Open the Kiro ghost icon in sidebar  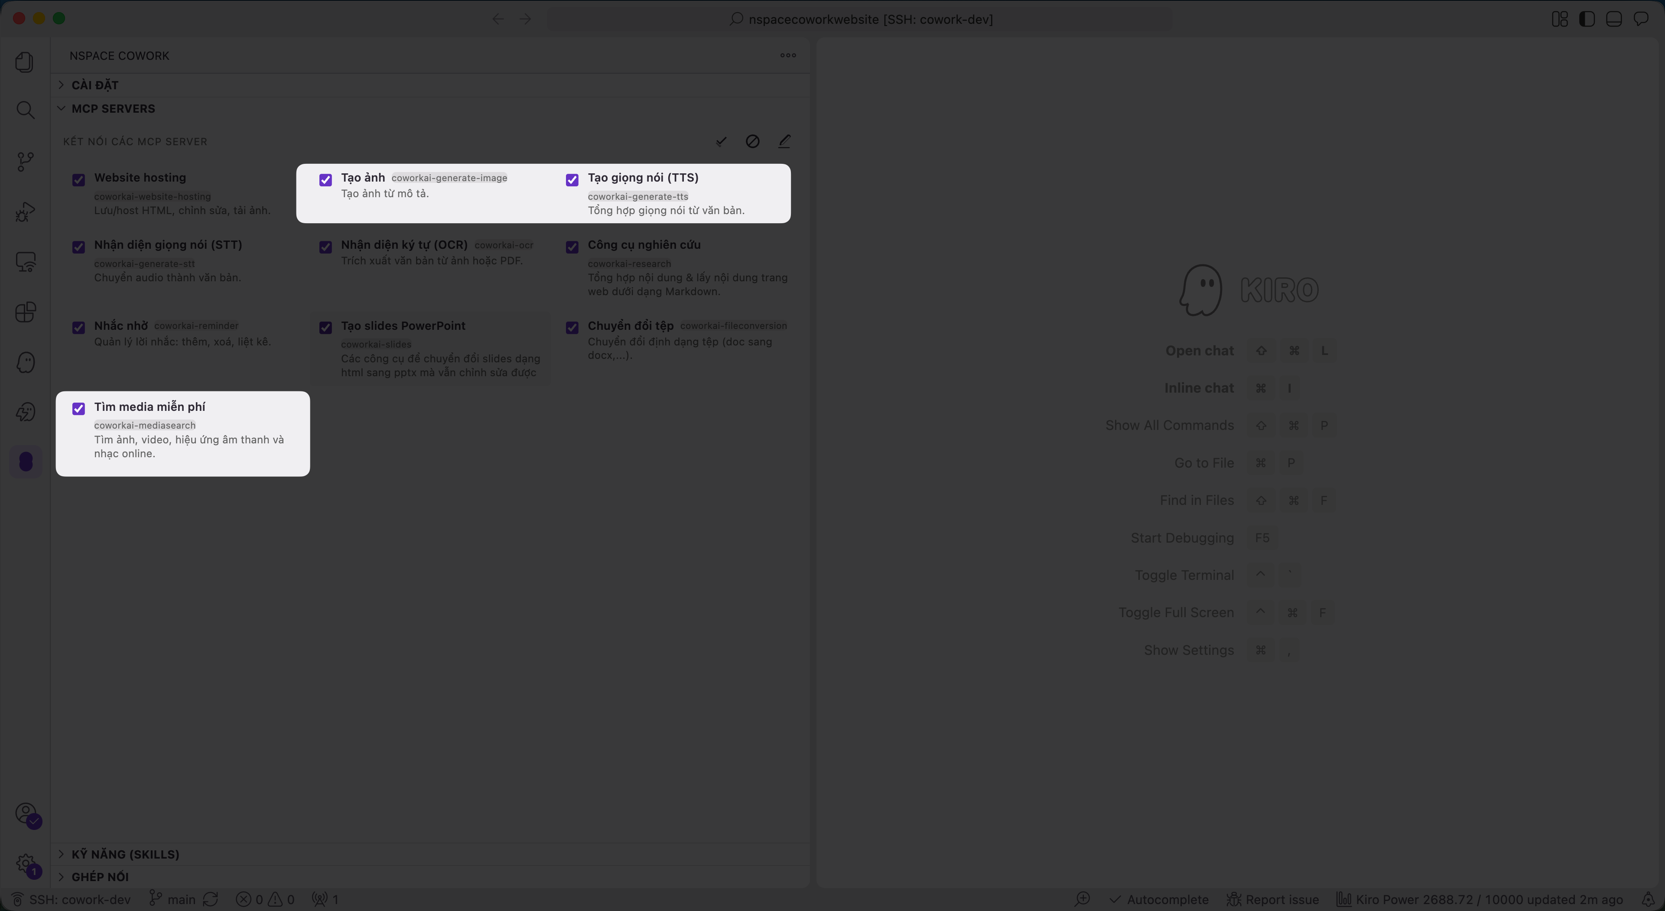tap(25, 362)
